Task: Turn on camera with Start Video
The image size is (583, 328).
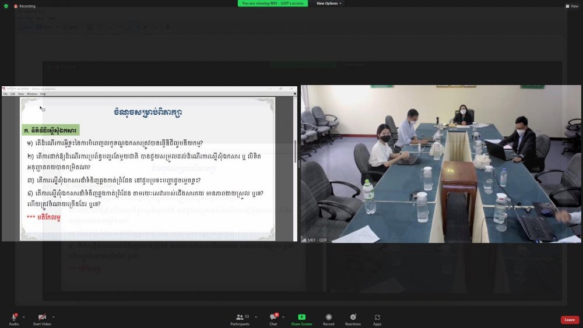Action: tap(42, 318)
